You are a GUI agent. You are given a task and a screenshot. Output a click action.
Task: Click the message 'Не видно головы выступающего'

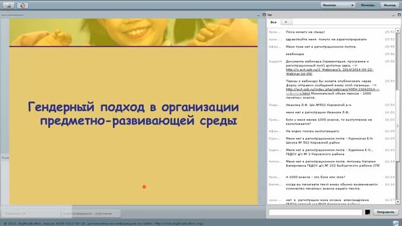[x=312, y=131]
